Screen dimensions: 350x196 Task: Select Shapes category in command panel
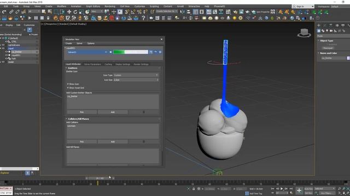coord(323,31)
